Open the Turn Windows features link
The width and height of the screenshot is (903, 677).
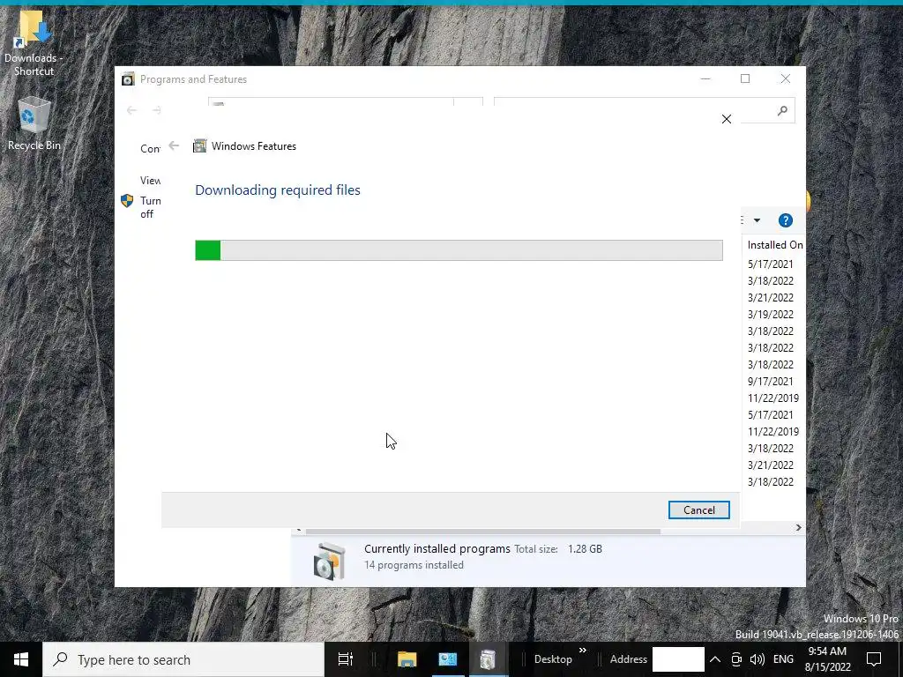click(150, 207)
